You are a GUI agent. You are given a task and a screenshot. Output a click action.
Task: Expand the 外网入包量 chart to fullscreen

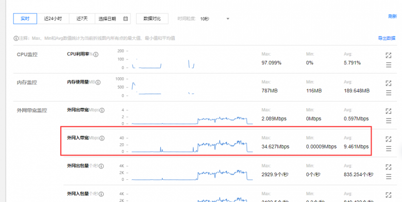tap(389, 195)
